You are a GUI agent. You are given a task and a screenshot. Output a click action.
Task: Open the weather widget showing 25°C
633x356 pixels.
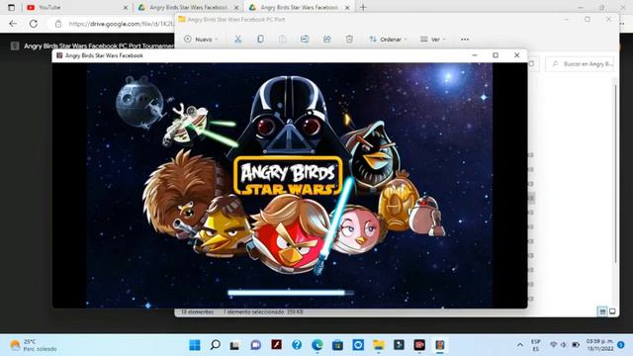[x=34, y=345]
